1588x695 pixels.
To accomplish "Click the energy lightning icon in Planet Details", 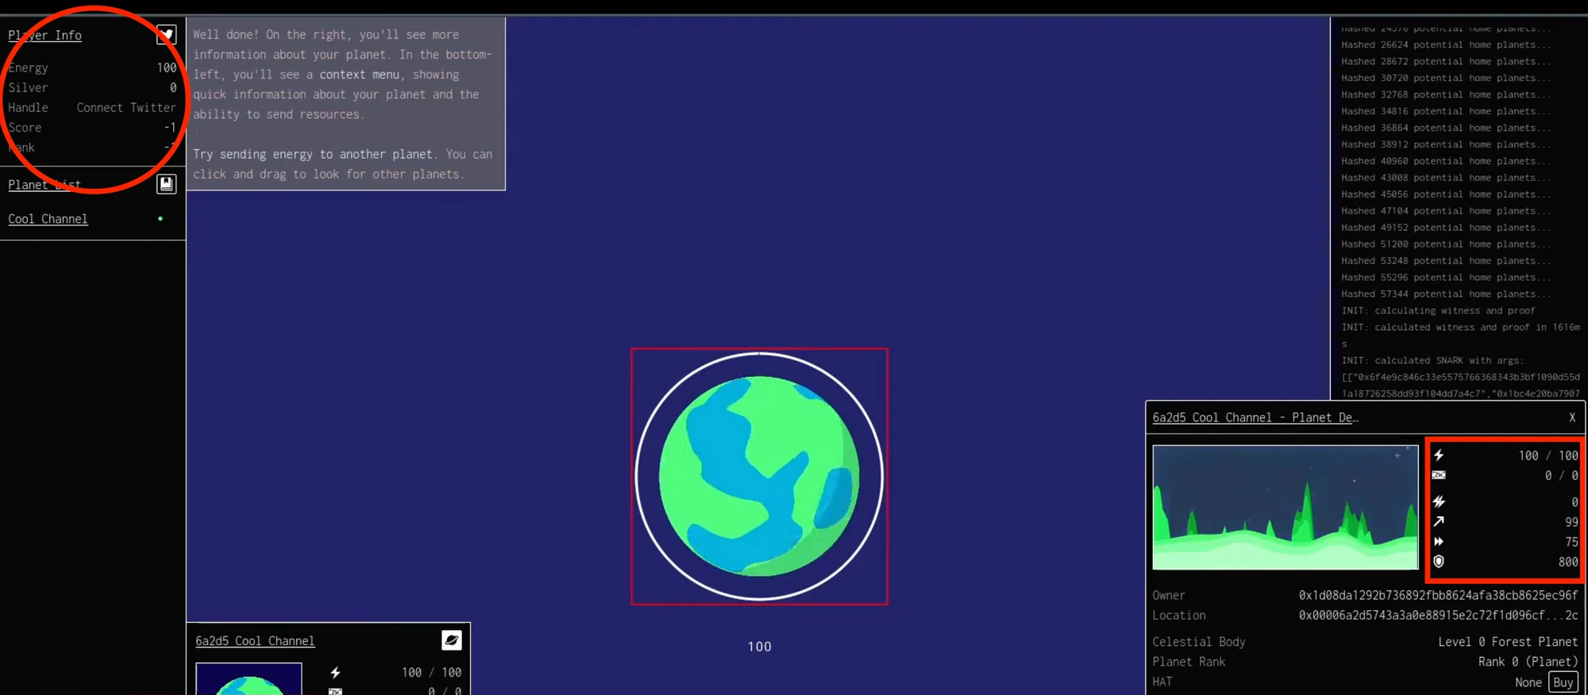I will point(1439,455).
